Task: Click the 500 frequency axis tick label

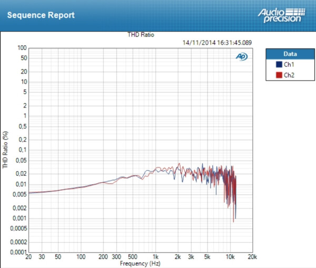Action: pyautogui.click(x=133, y=257)
